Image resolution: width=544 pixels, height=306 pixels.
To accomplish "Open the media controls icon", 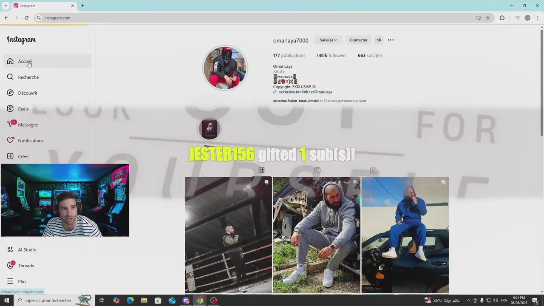I will pyautogui.click(x=517, y=18).
